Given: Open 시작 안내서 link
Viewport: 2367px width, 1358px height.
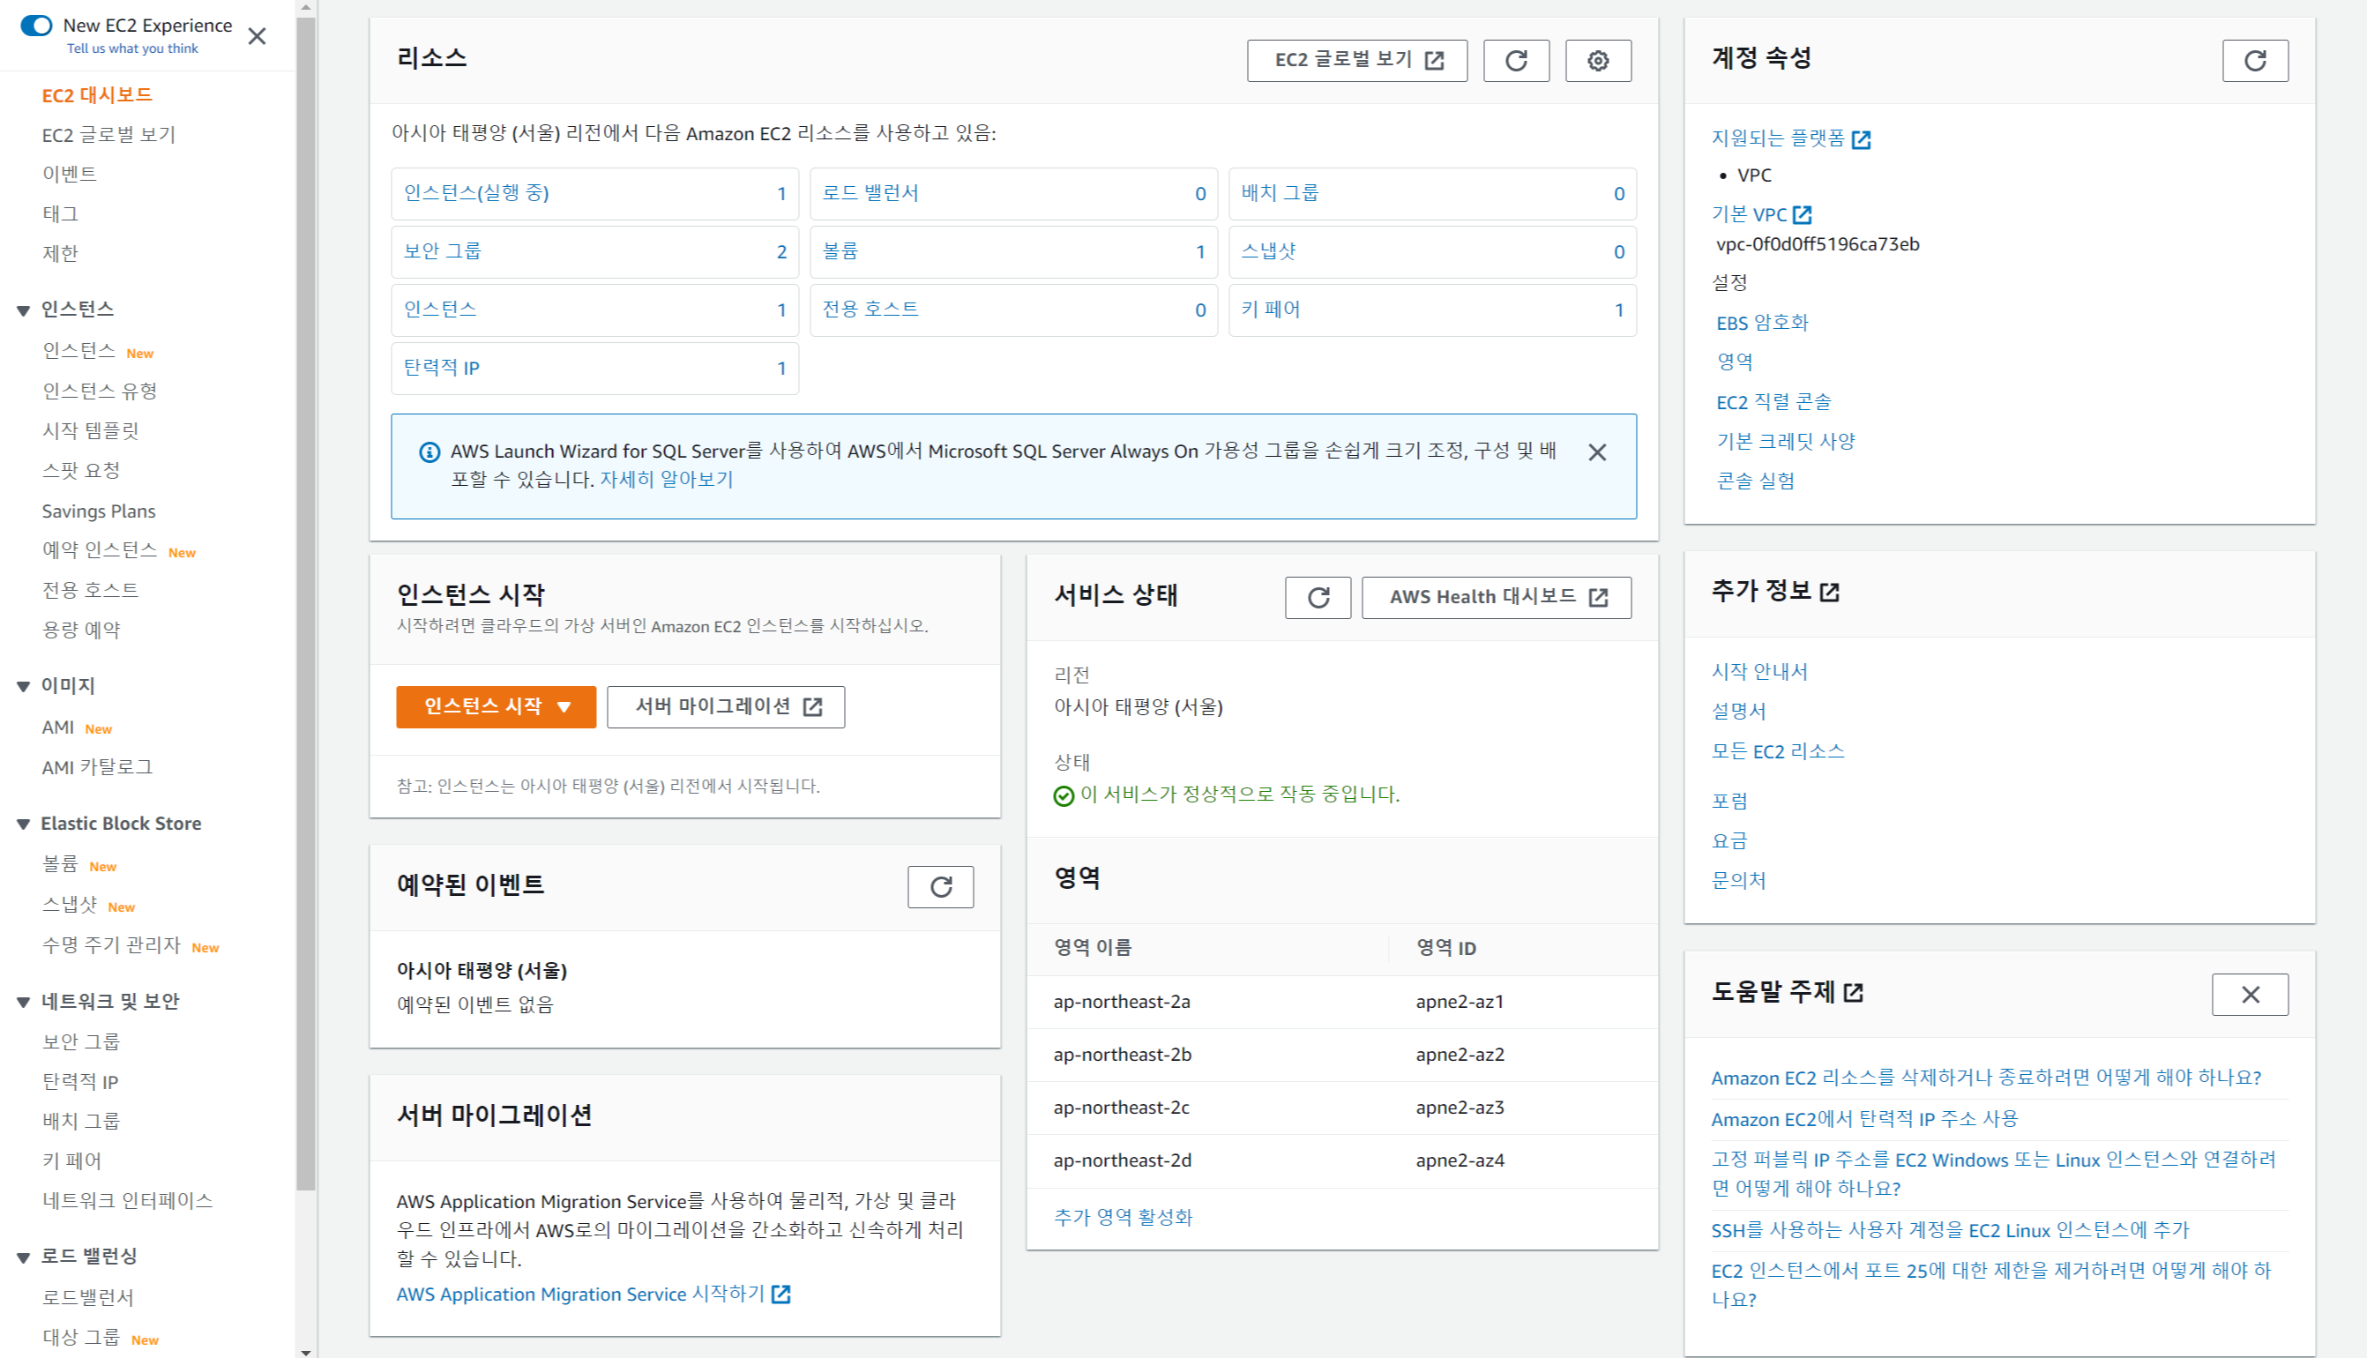Looking at the screenshot, I should pyautogui.click(x=1758, y=673).
